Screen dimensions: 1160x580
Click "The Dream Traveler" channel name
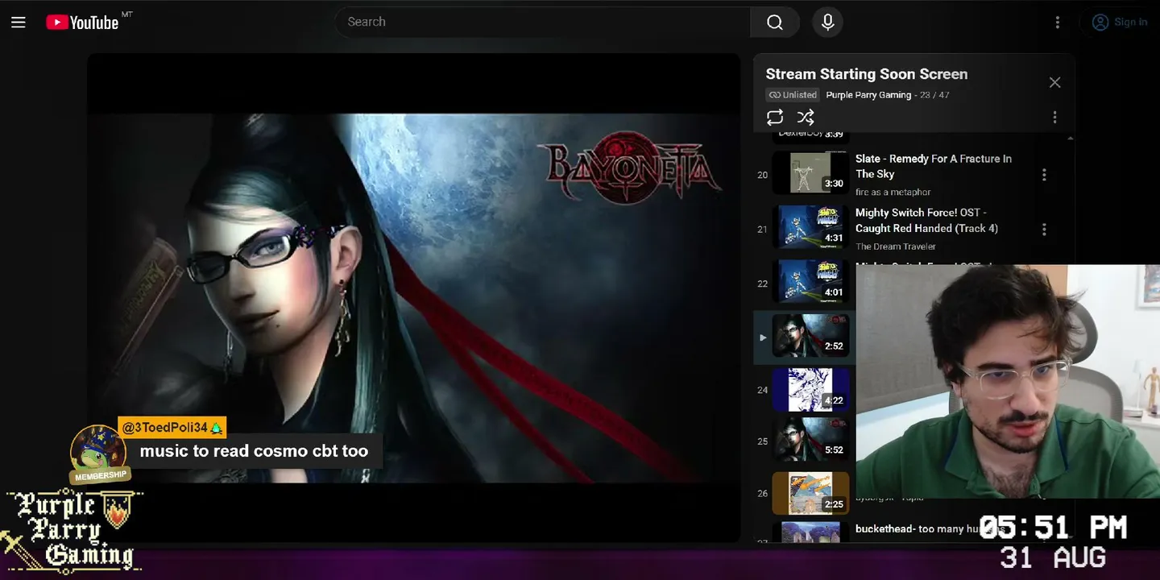coord(896,246)
